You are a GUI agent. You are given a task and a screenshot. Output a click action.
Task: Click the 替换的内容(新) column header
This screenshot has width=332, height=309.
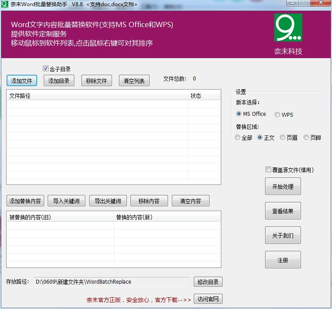point(167,217)
